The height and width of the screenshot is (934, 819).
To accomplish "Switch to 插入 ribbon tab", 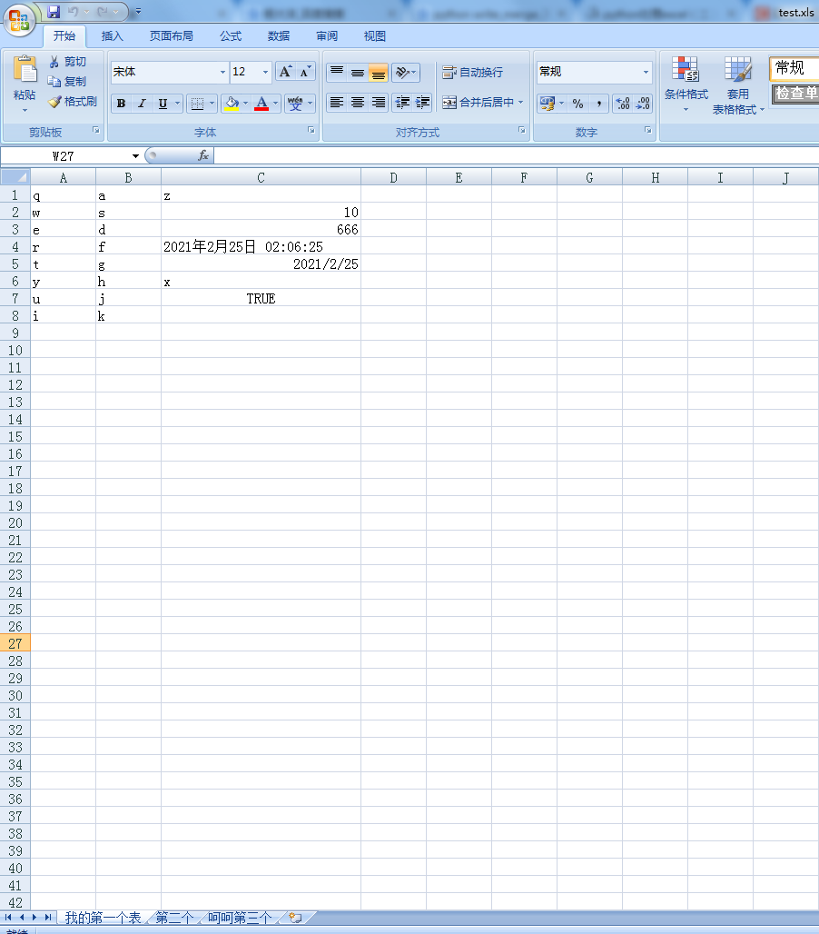I will point(112,36).
